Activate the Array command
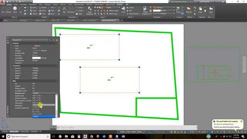This screenshot has width=247, height=139. 51,14
